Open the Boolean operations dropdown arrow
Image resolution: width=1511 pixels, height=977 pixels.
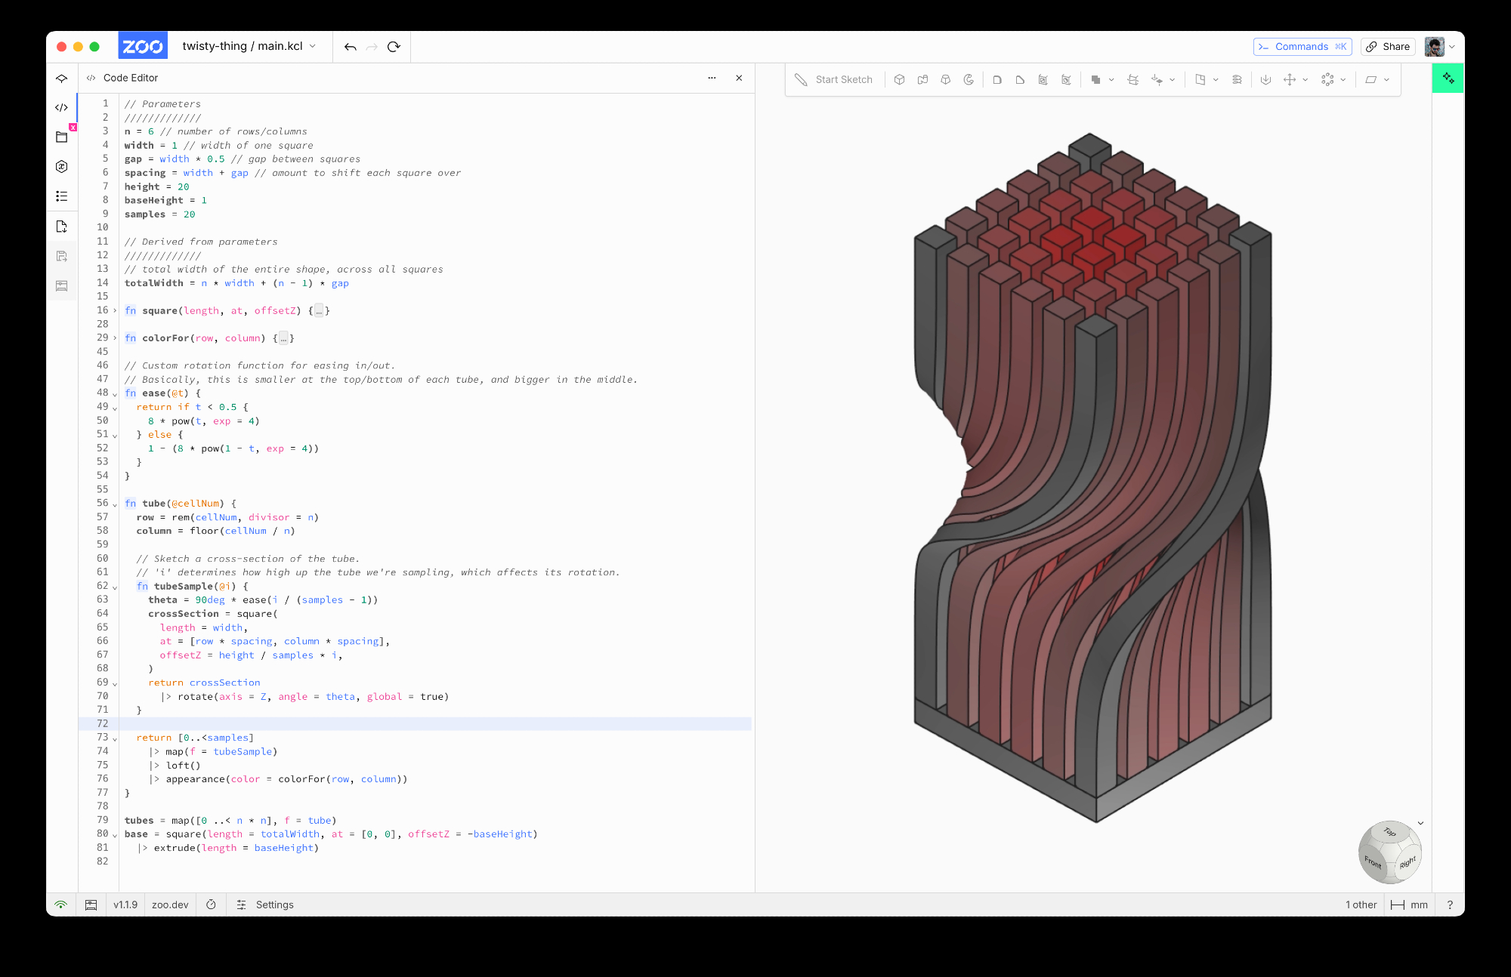tap(1111, 80)
